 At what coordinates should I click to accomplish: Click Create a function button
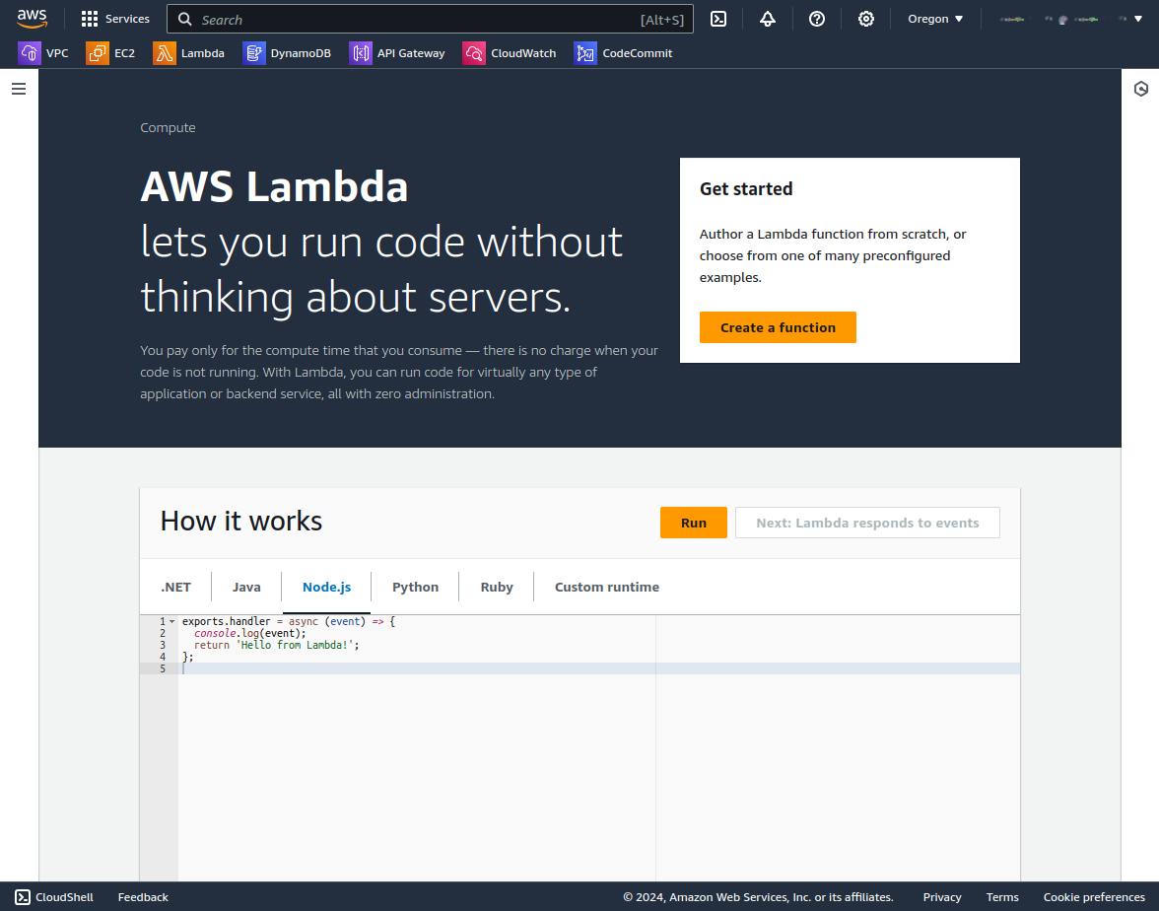tap(778, 327)
